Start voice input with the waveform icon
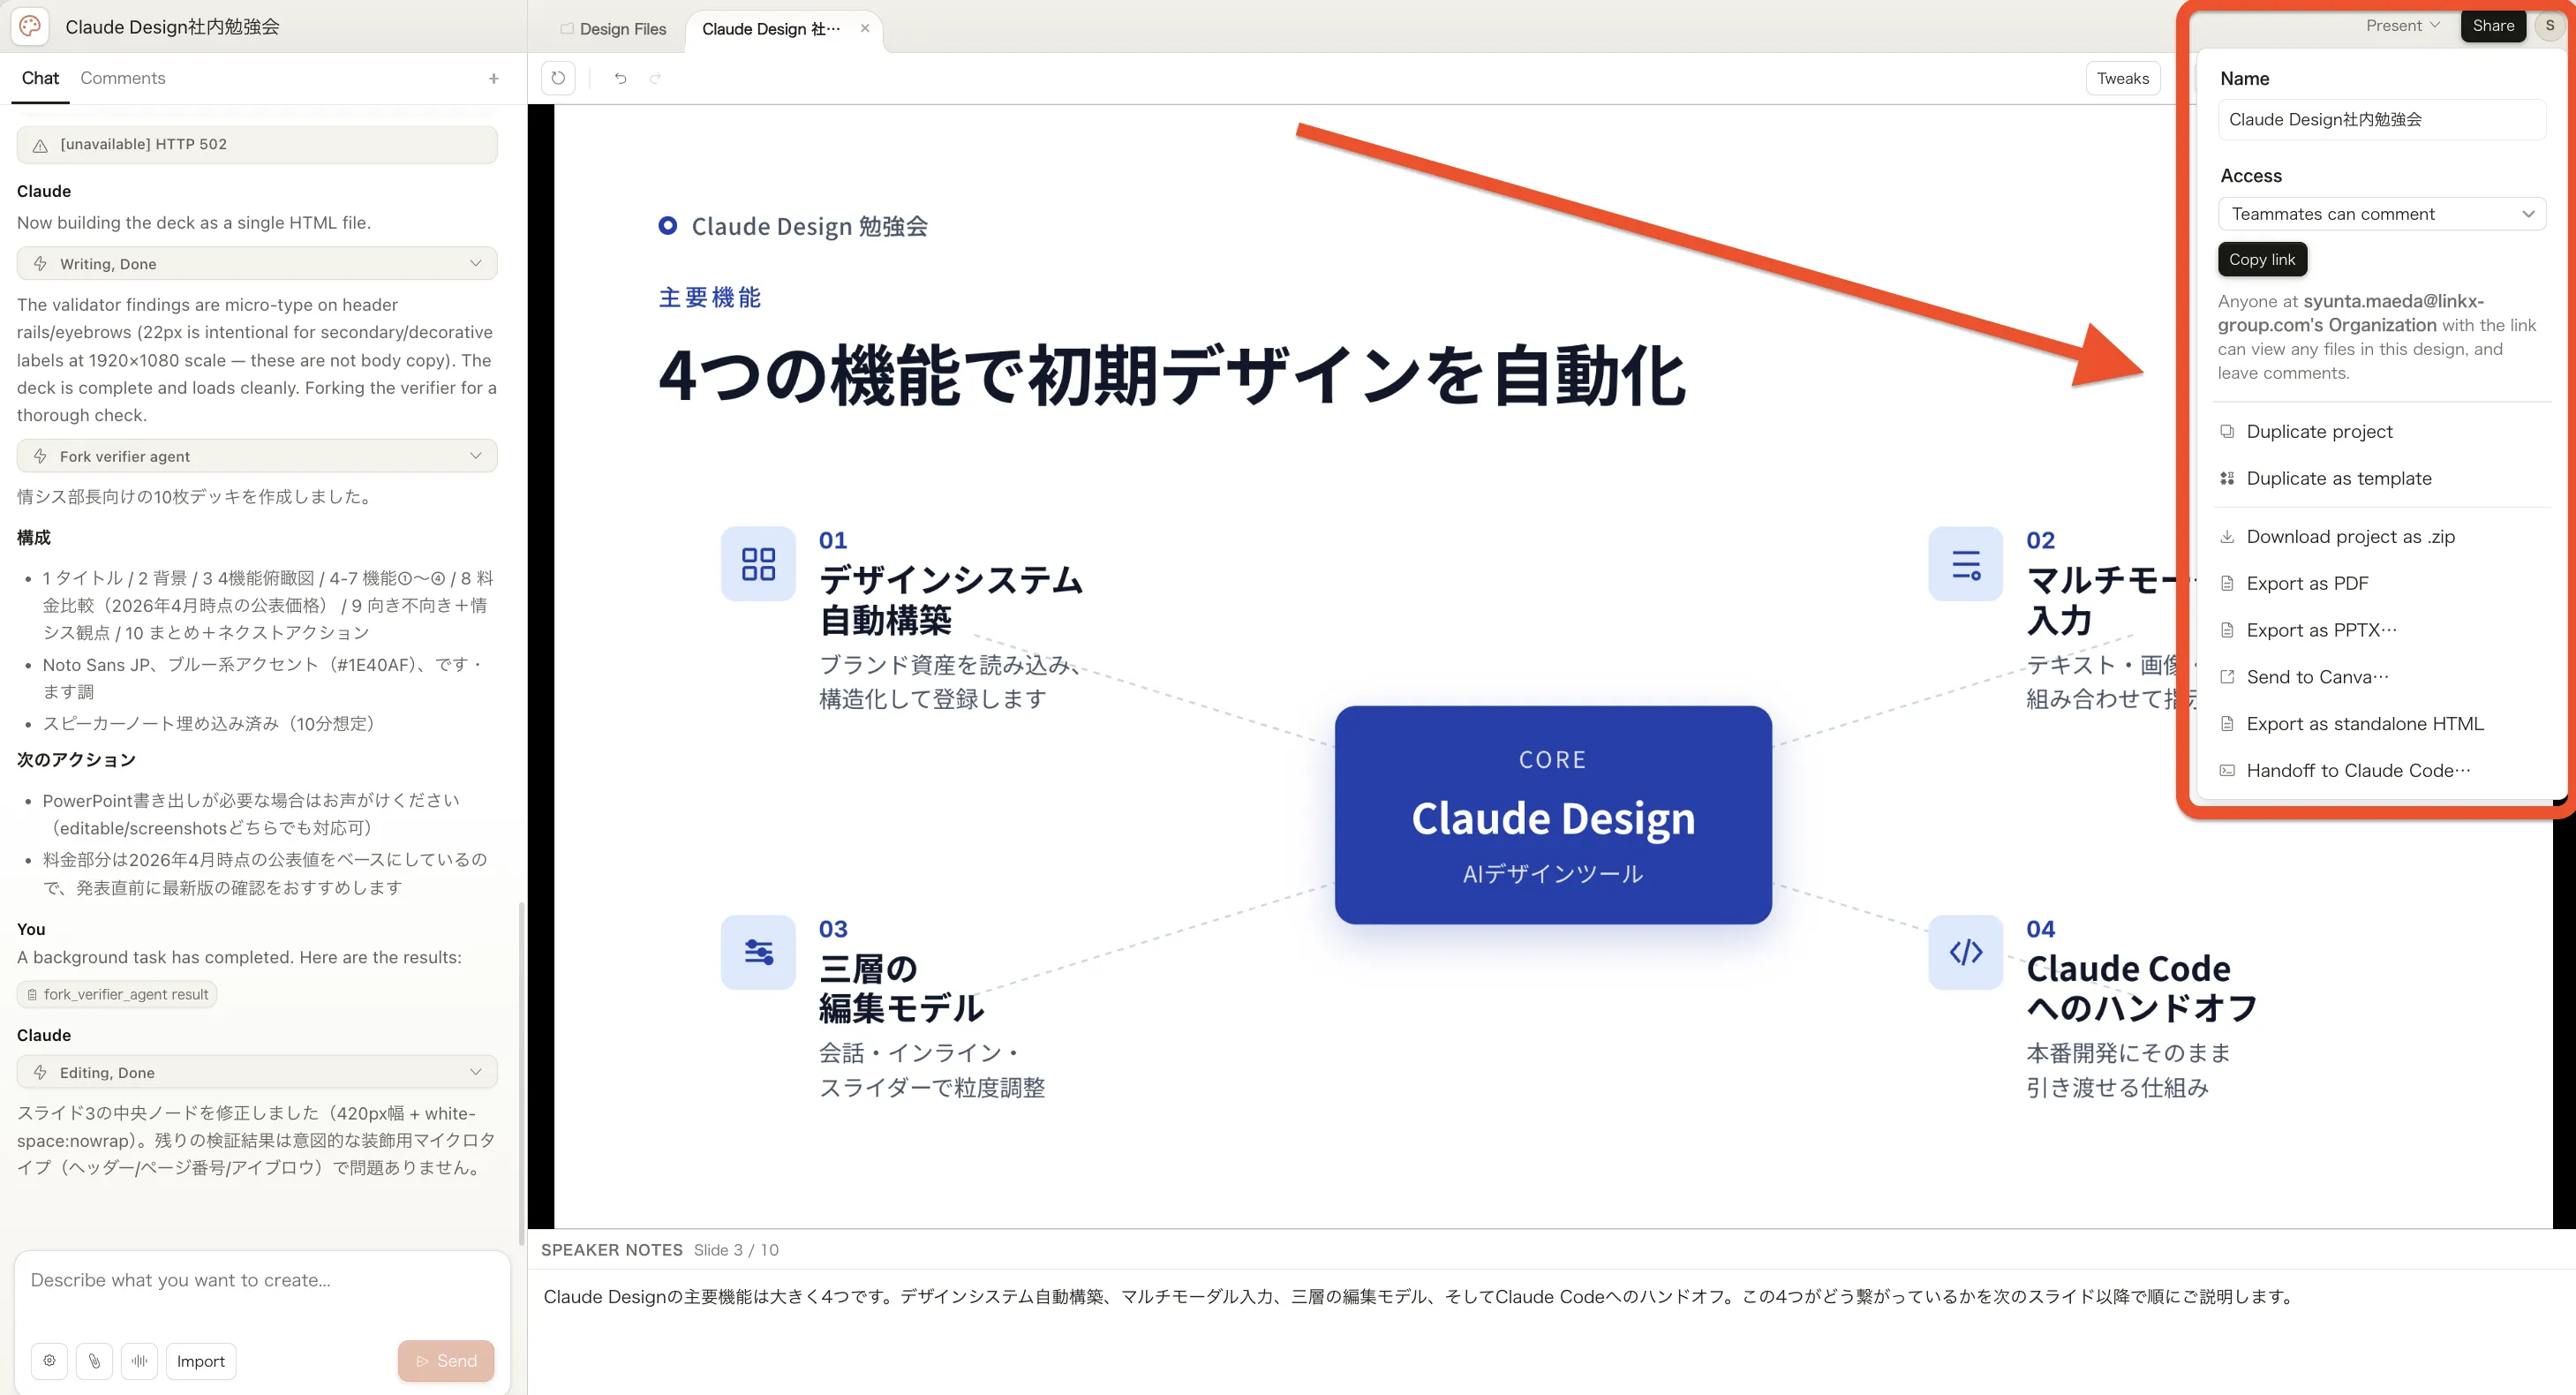 coord(139,1361)
